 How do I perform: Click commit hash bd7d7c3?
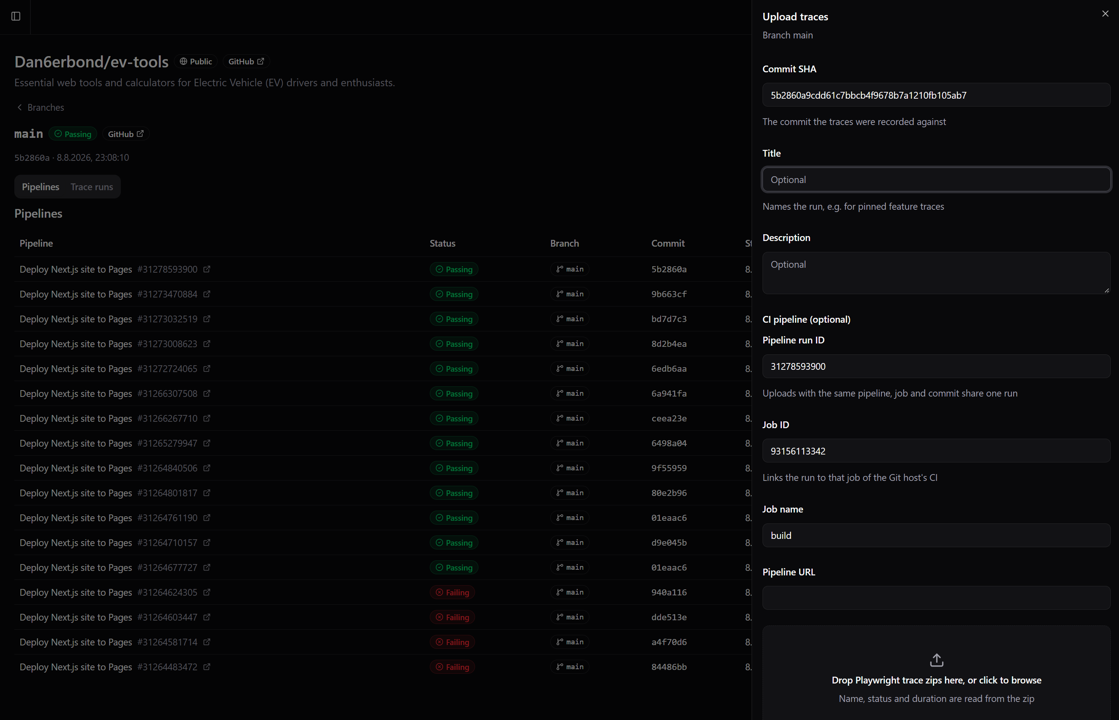(669, 319)
